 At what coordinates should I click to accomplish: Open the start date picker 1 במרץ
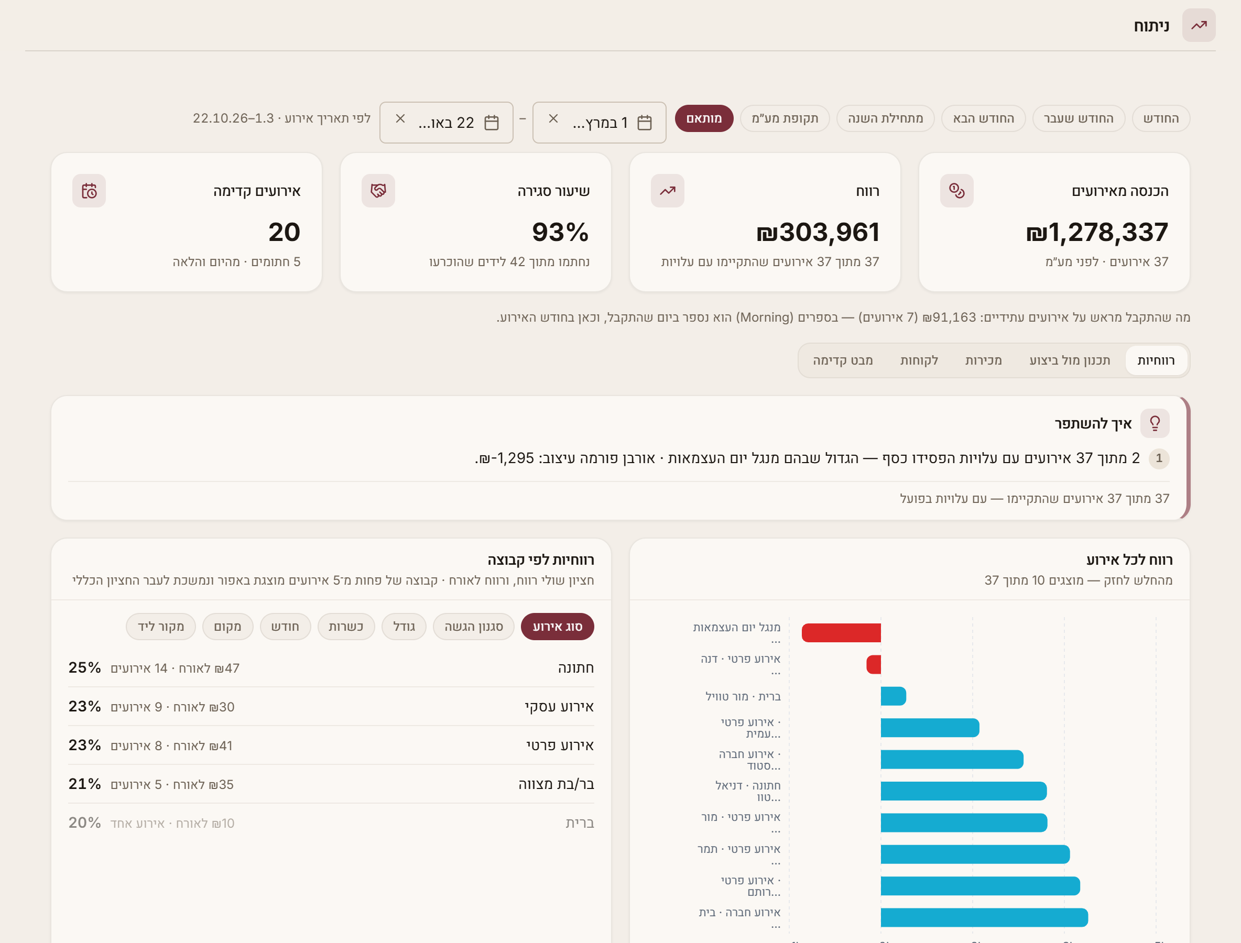[x=599, y=123]
